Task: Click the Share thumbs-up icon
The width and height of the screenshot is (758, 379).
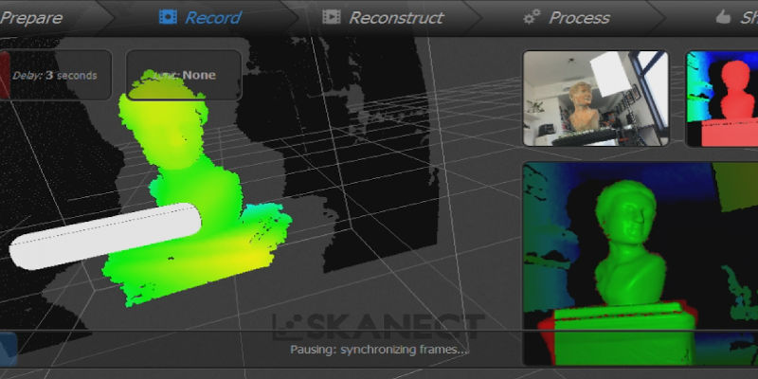Action: (725, 18)
